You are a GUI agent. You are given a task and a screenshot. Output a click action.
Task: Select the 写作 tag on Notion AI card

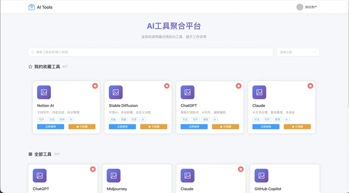pos(41,119)
